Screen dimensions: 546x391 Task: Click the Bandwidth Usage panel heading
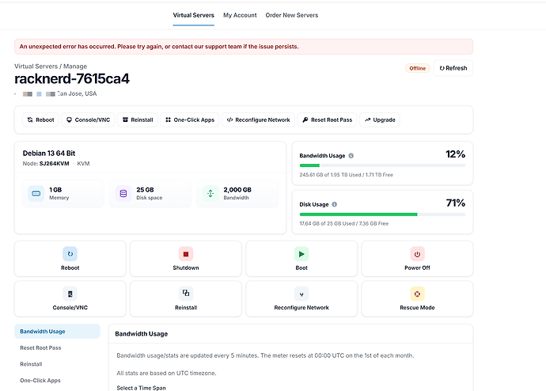142,334
